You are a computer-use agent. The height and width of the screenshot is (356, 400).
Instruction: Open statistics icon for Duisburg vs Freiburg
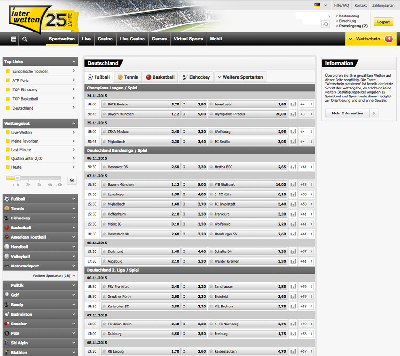click(293, 334)
